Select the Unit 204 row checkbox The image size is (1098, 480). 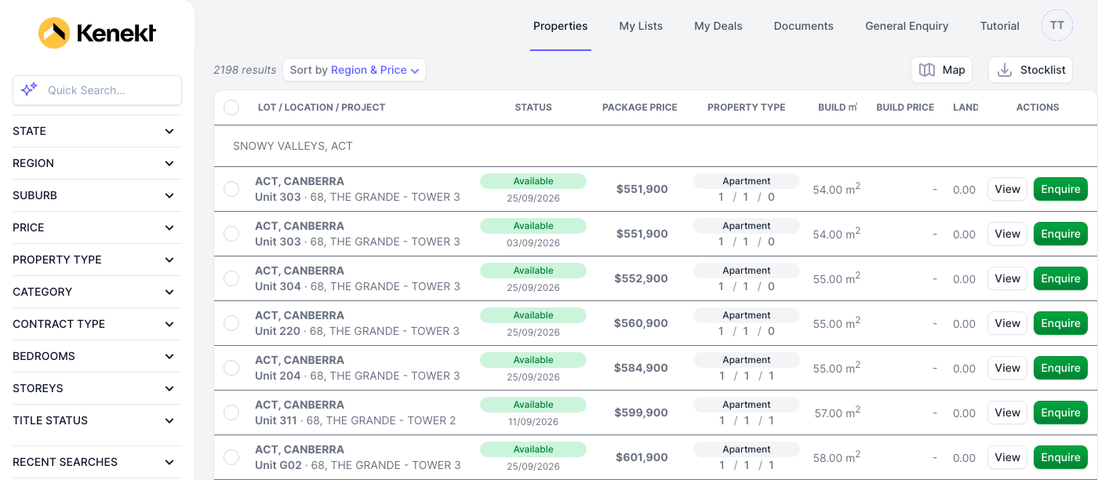click(231, 368)
